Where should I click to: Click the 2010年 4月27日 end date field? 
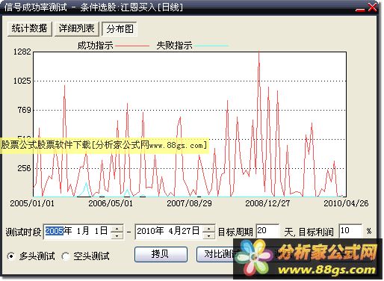(169, 231)
